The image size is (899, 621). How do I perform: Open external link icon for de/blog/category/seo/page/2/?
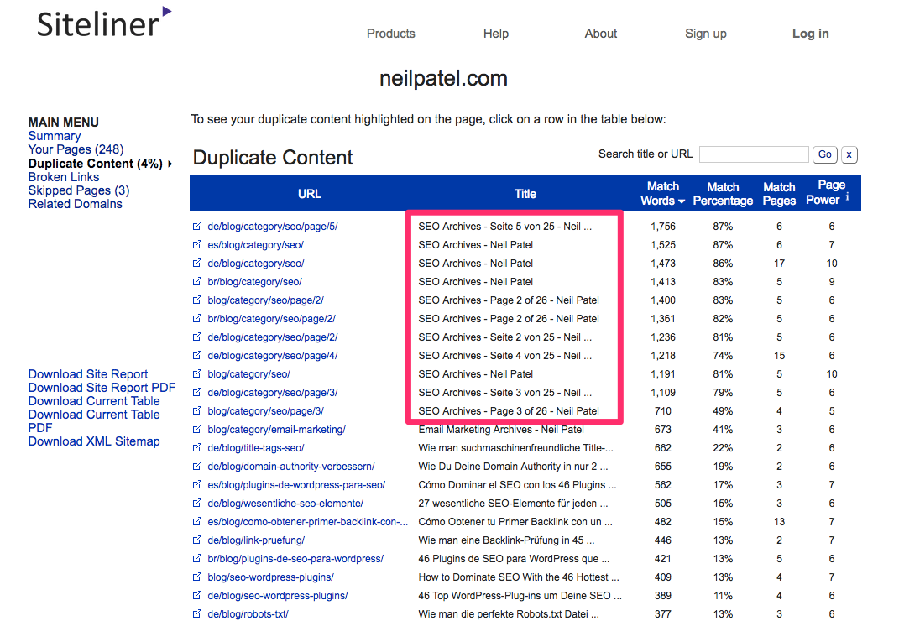tap(196, 337)
